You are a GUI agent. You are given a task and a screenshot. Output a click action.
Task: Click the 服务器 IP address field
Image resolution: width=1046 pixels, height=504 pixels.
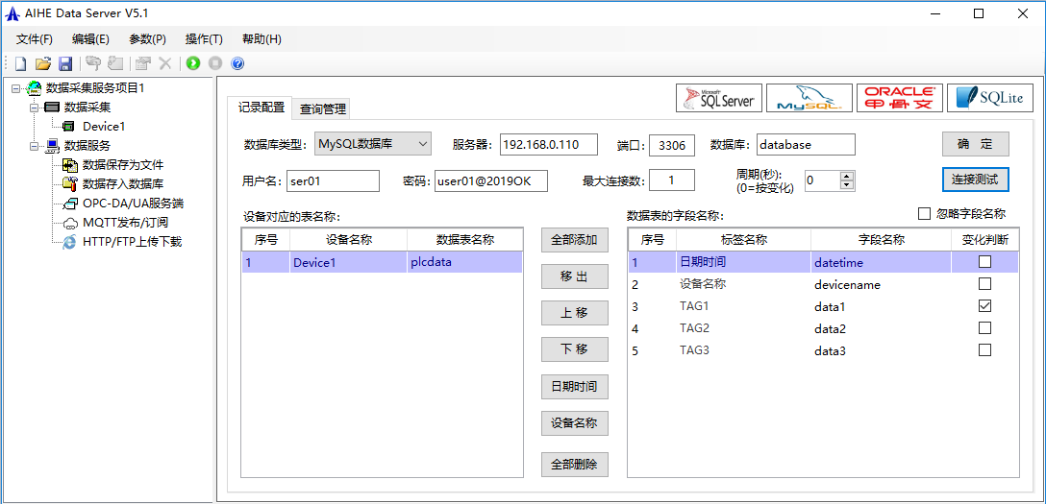tap(548, 145)
